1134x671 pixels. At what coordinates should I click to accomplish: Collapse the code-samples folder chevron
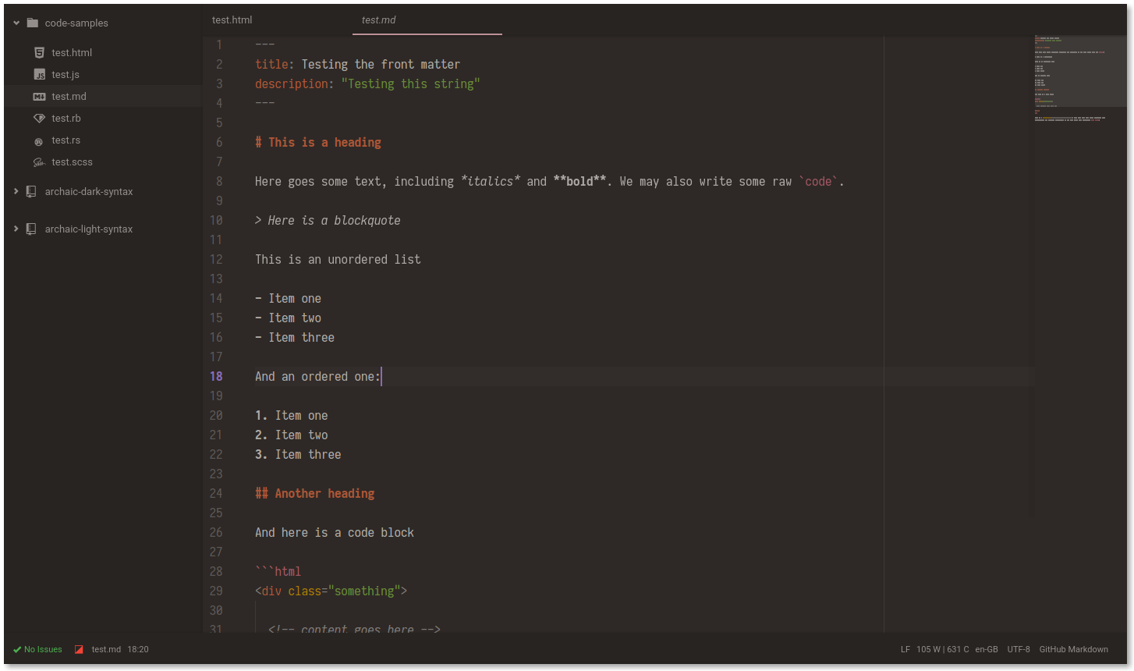(16, 23)
